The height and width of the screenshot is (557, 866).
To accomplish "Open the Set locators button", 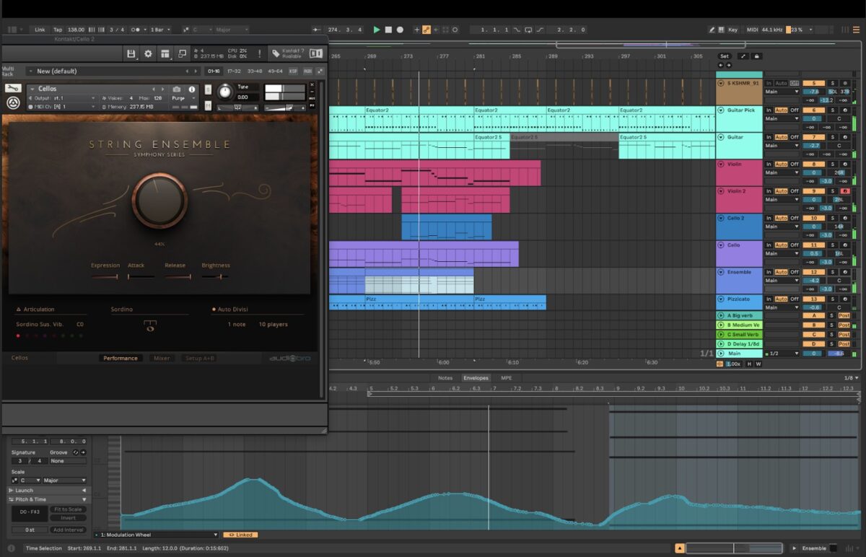I will pyautogui.click(x=724, y=56).
